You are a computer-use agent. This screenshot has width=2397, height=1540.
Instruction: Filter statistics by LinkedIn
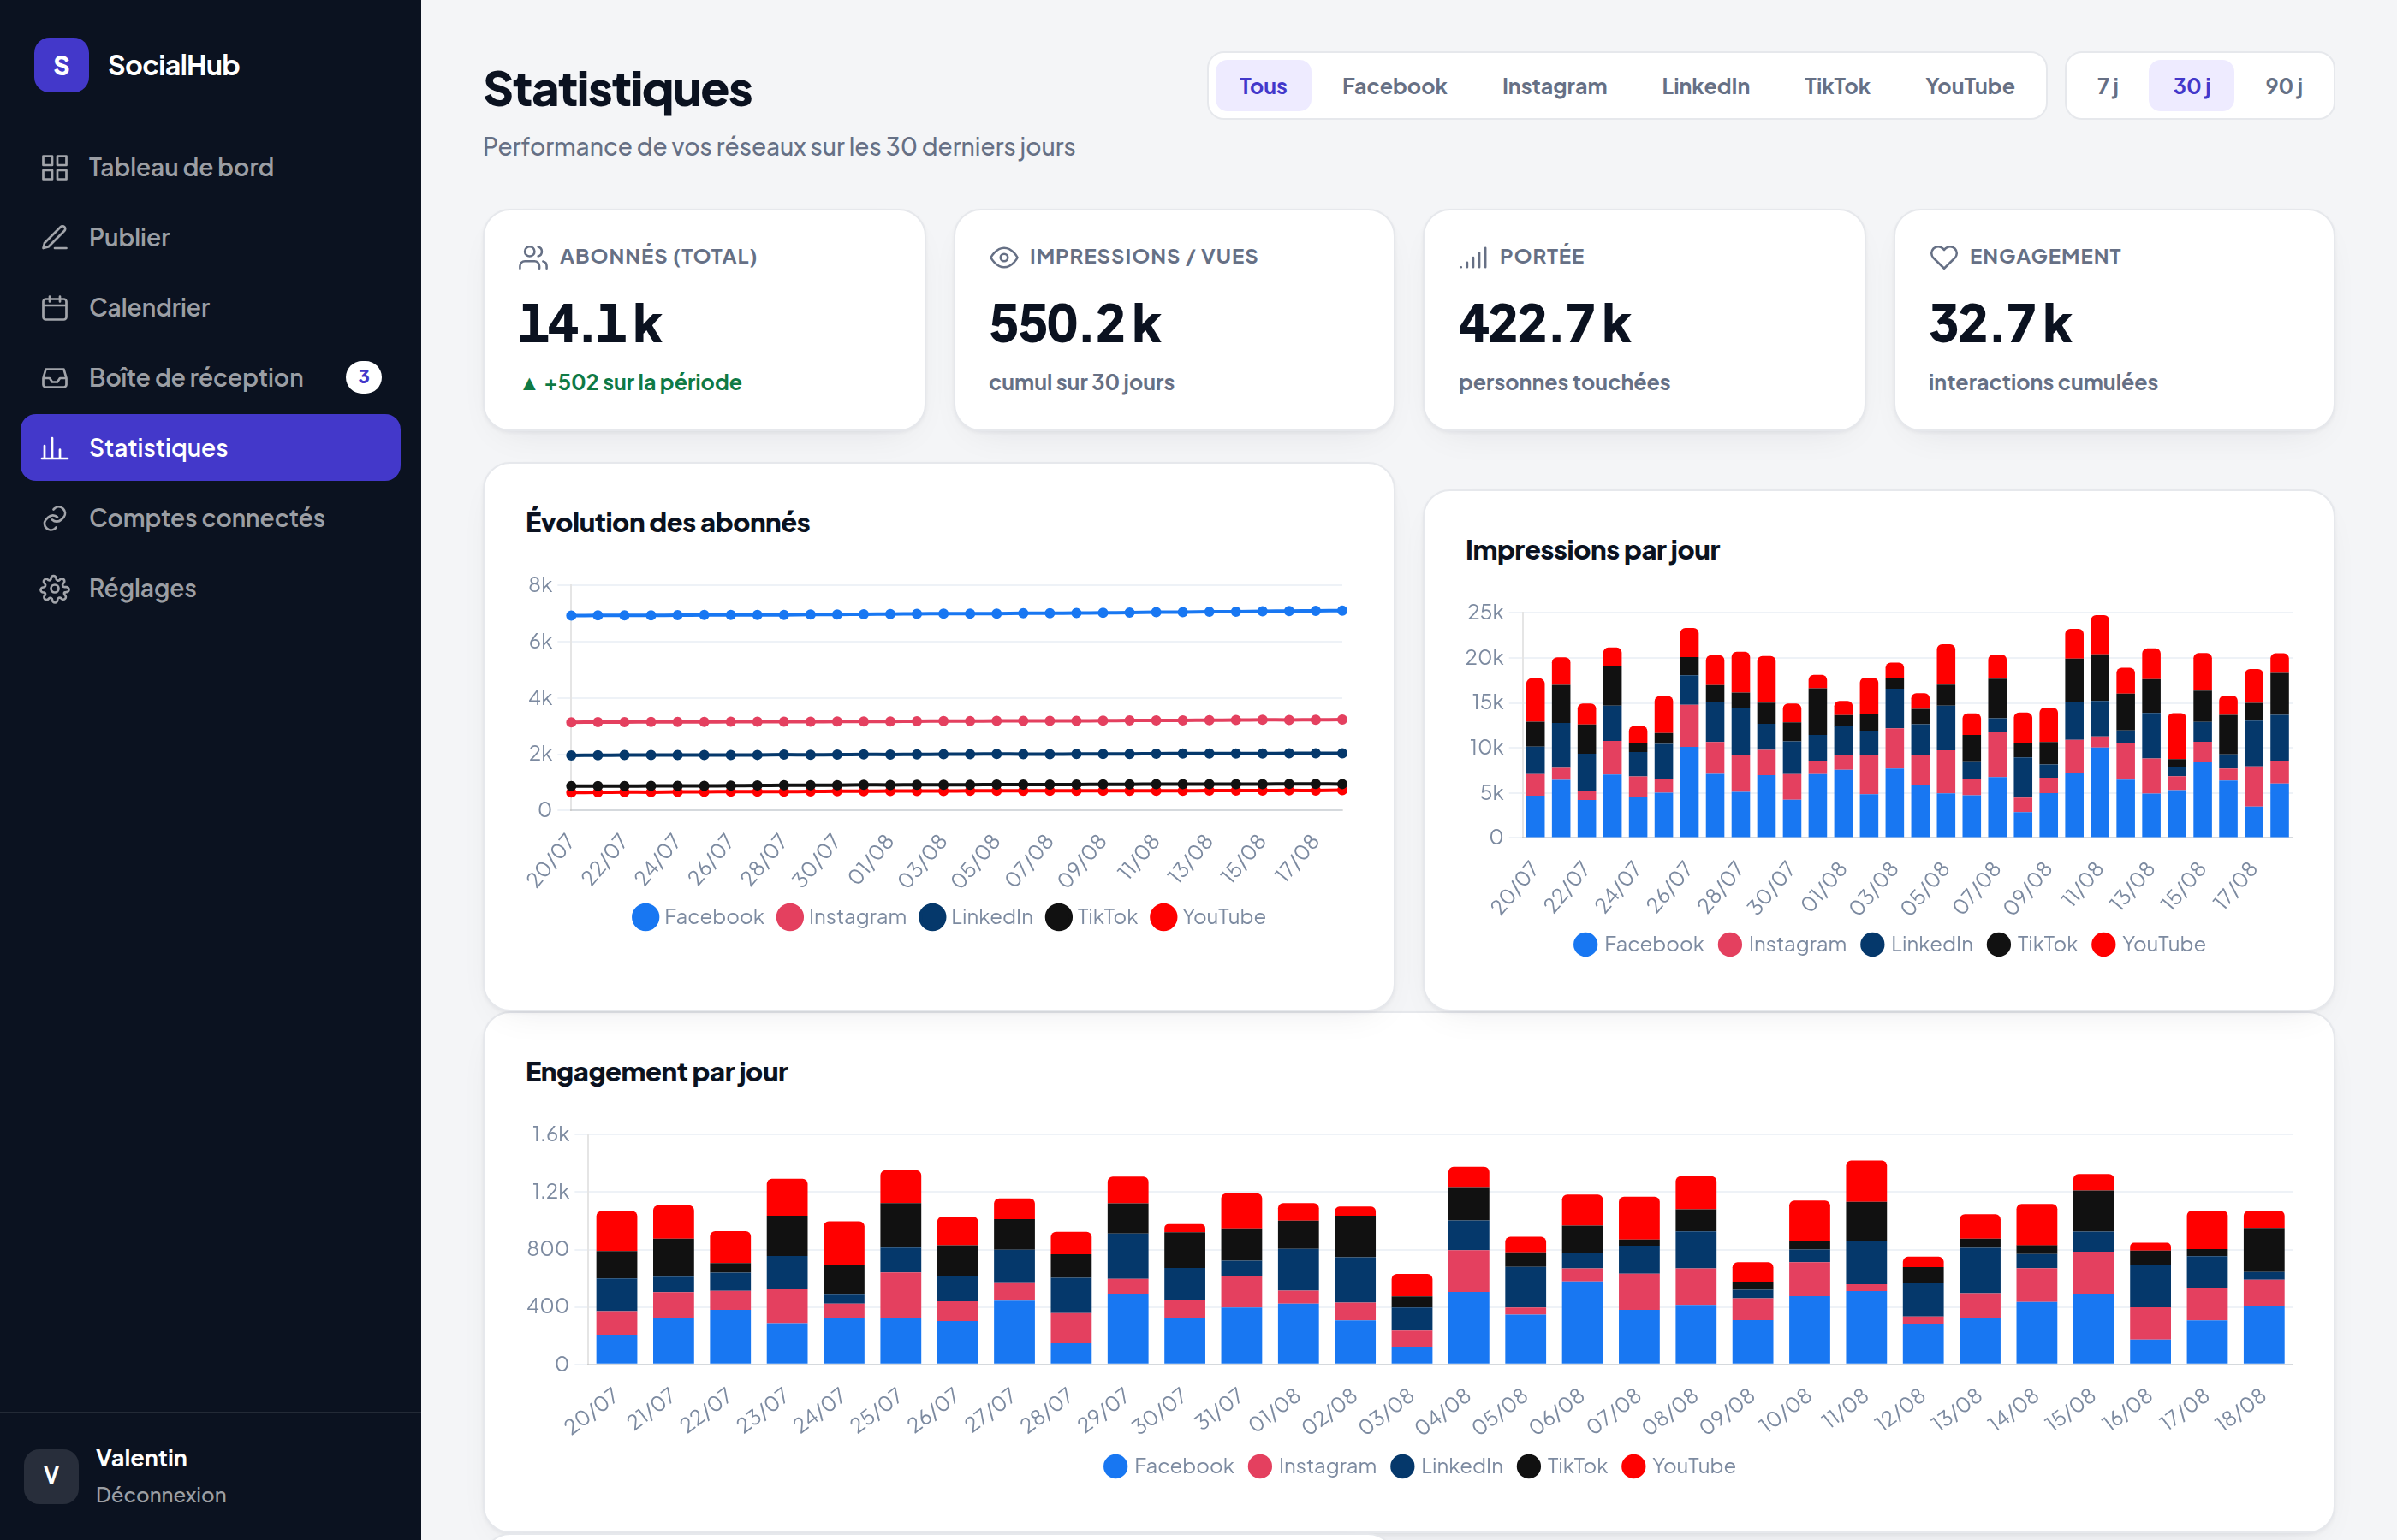tap(1704, 86)
